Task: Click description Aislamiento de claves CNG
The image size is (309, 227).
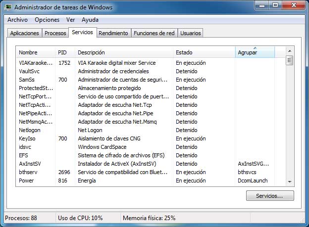Action: tap(109, 138)
